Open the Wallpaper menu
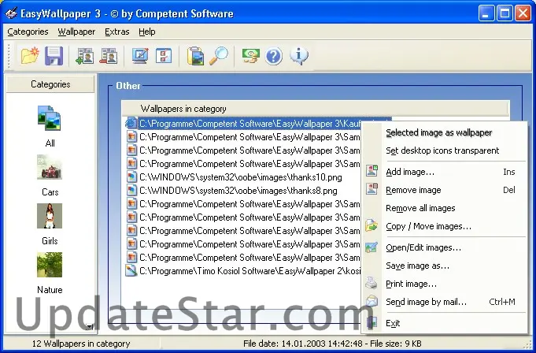Viewport: 536px width, 353px height. pyautogui.click(x=76, y=32)
